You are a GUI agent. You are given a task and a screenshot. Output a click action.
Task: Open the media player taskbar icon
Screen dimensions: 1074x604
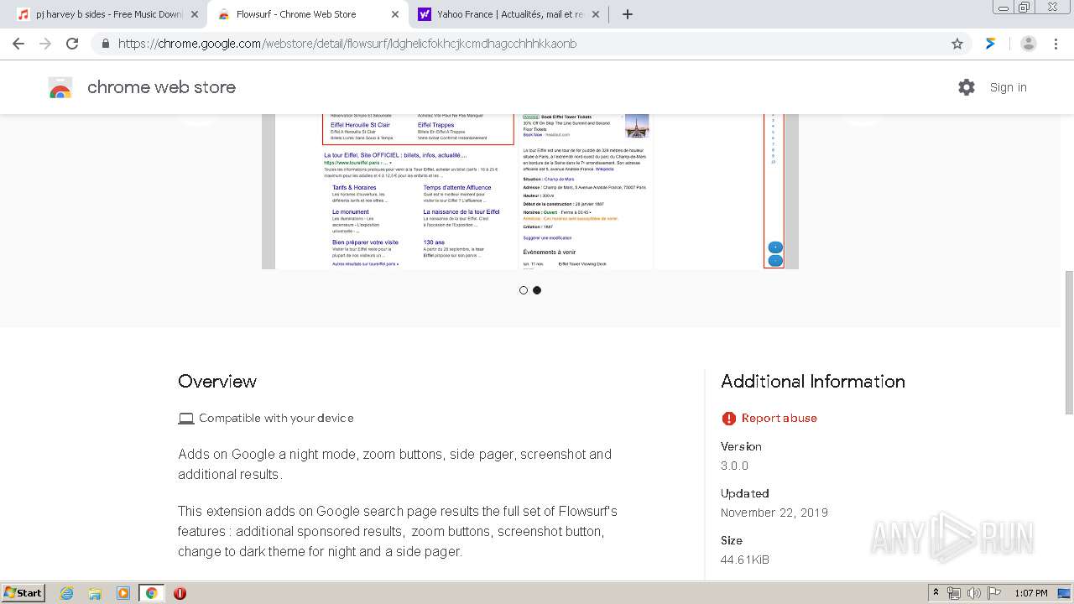pyautogui.click(x=123, y=593)
